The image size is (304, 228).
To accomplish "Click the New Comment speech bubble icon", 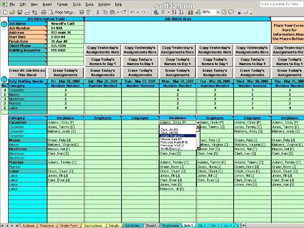I will pos(231,12).
